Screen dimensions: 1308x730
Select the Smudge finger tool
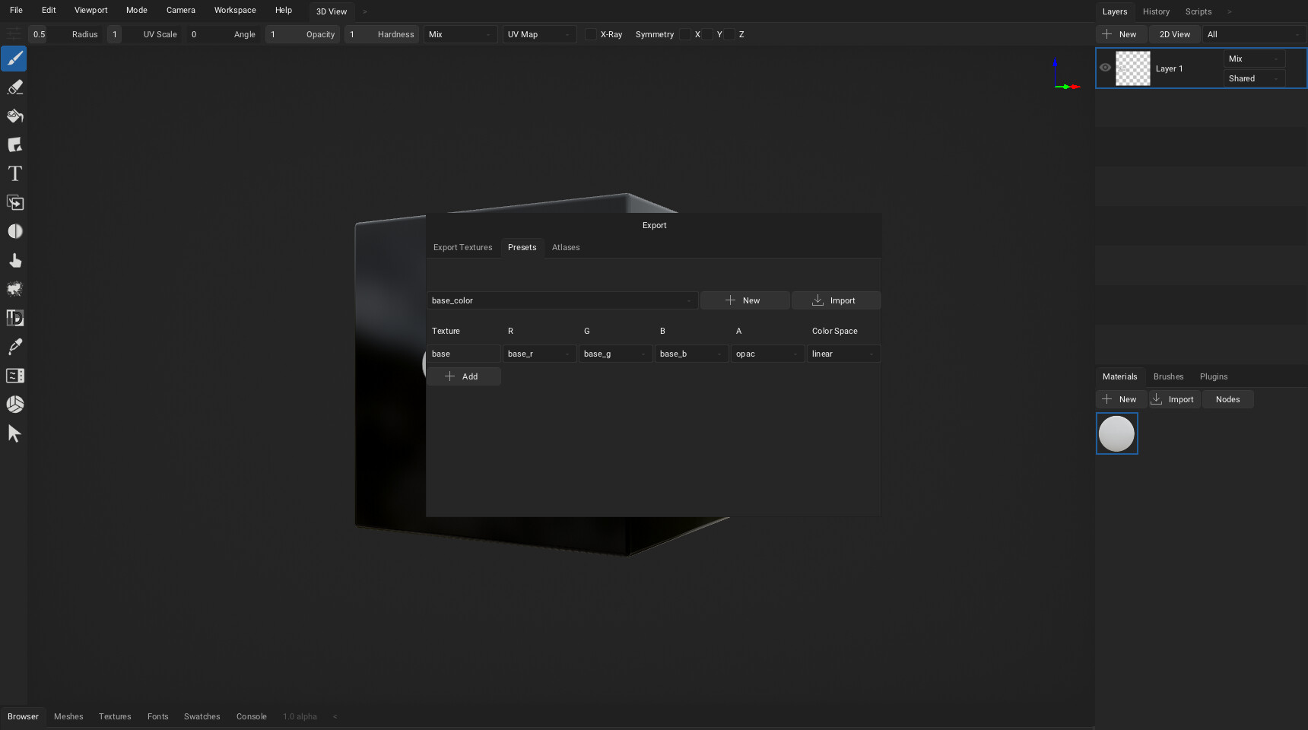(x=14, y=260)
